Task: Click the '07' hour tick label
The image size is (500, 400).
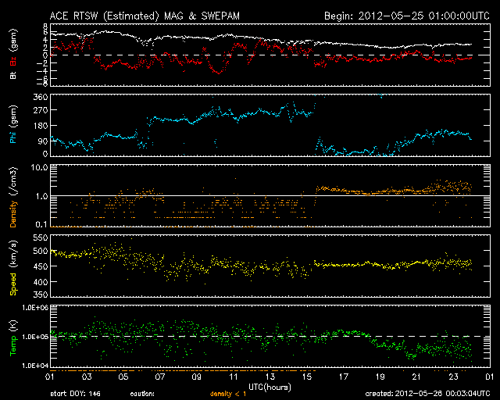Action: [160, 377]
